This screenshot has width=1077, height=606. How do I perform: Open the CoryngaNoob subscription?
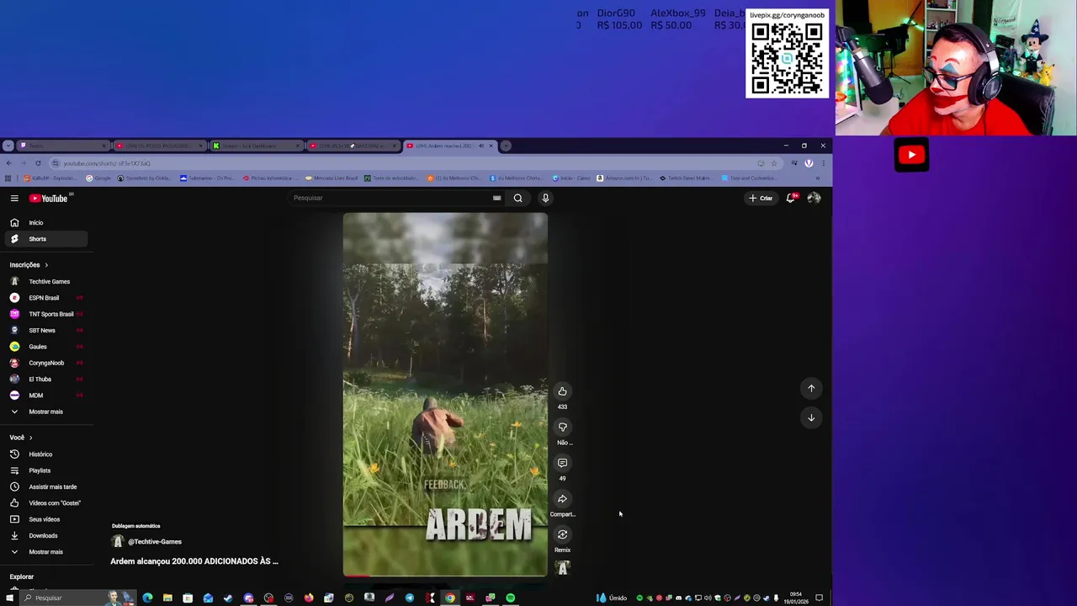tap(46, 363)
